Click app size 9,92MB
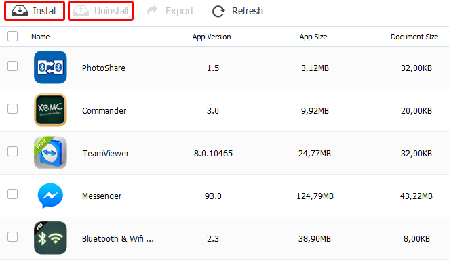The height and width of the screenshot is (260, 449). click(x=315, y=110)
